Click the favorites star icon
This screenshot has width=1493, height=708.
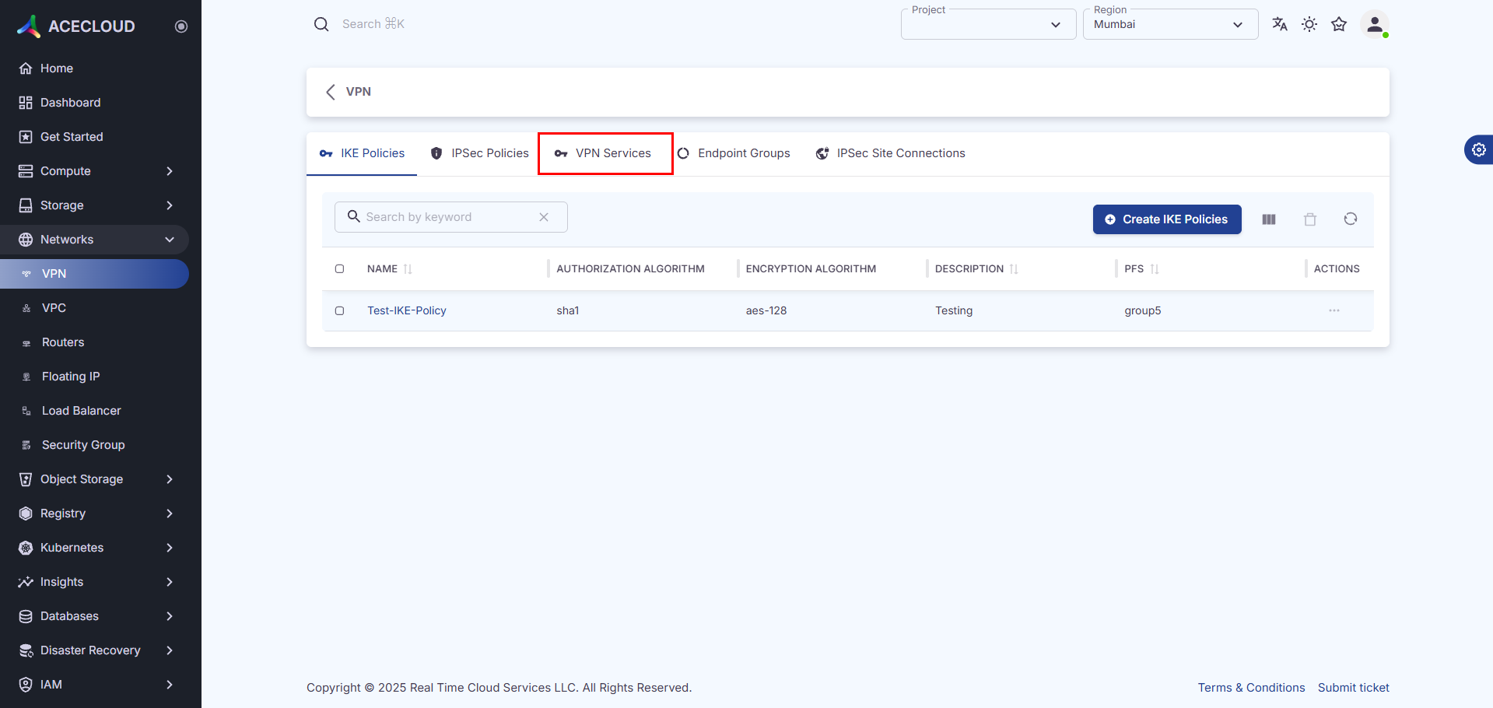[1339, 24]
